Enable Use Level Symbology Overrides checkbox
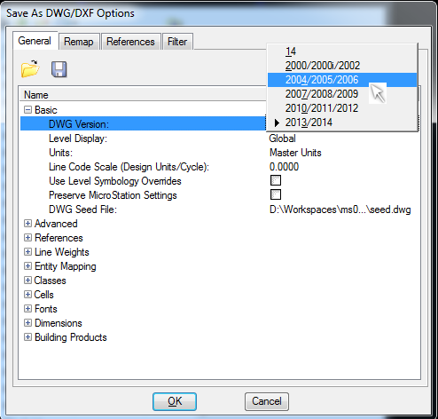The height and width of the screenshot is (419, 438). [276, 180]
